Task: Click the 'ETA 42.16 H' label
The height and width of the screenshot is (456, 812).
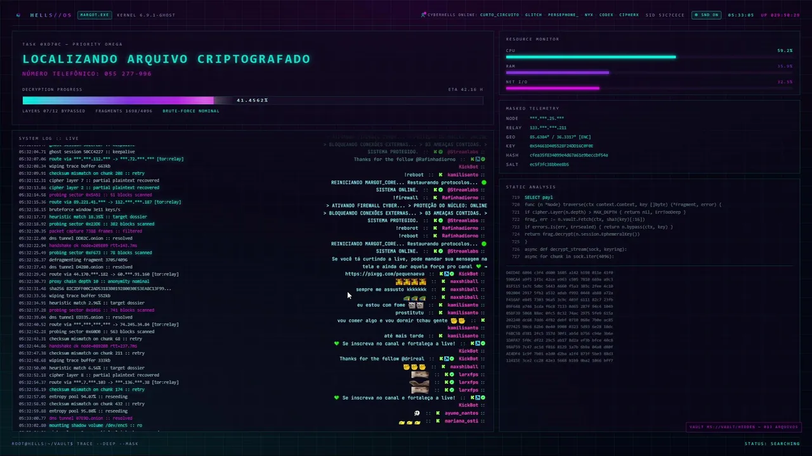Action: coord(466,89)
